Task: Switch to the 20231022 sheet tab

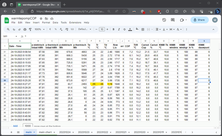Action: point(102,132)
